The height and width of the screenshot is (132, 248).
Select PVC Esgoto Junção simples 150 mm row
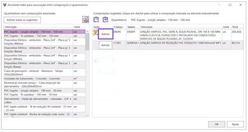[45, 32]
